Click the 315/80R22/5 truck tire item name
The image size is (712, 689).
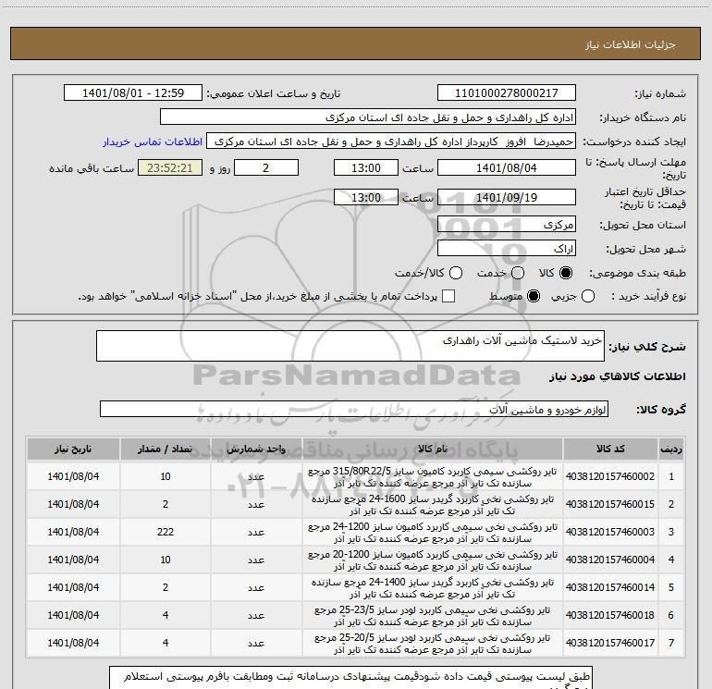pos(433,477)
